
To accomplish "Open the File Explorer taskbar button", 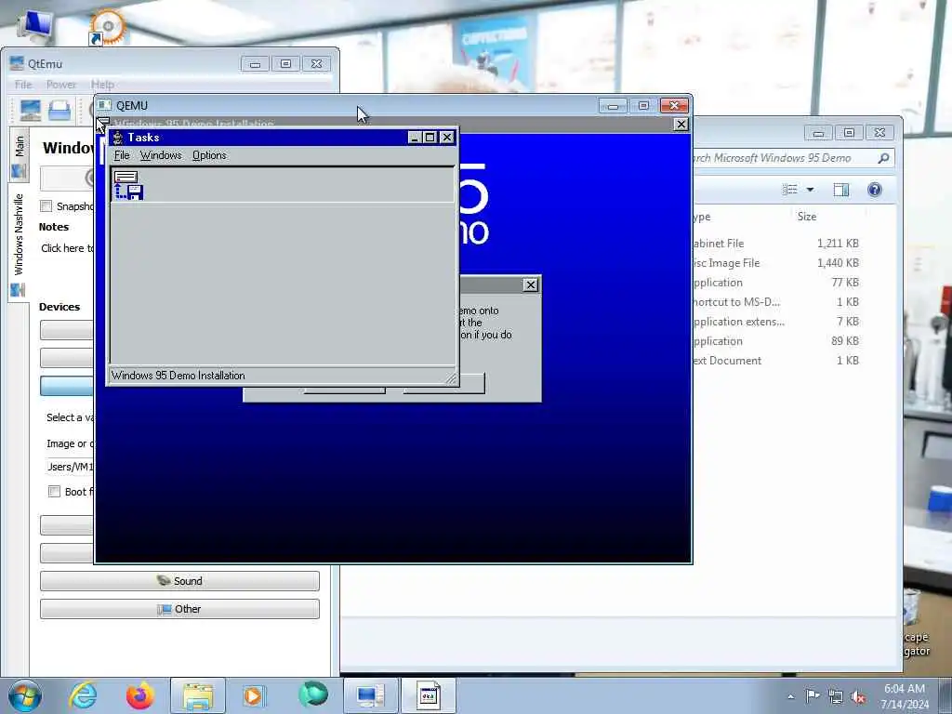I will [x=198, y=695].
